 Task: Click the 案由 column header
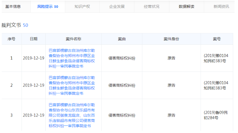tap(122, 39)
